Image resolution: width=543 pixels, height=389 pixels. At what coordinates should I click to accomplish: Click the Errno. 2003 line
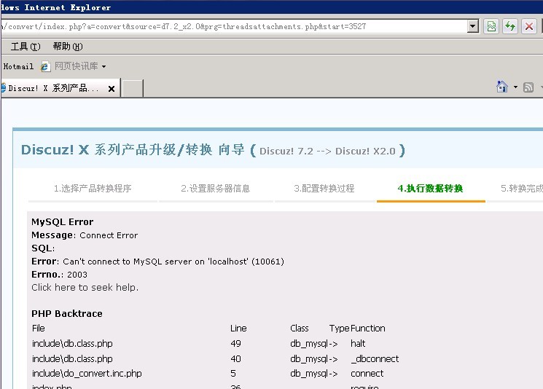[59, 275]
